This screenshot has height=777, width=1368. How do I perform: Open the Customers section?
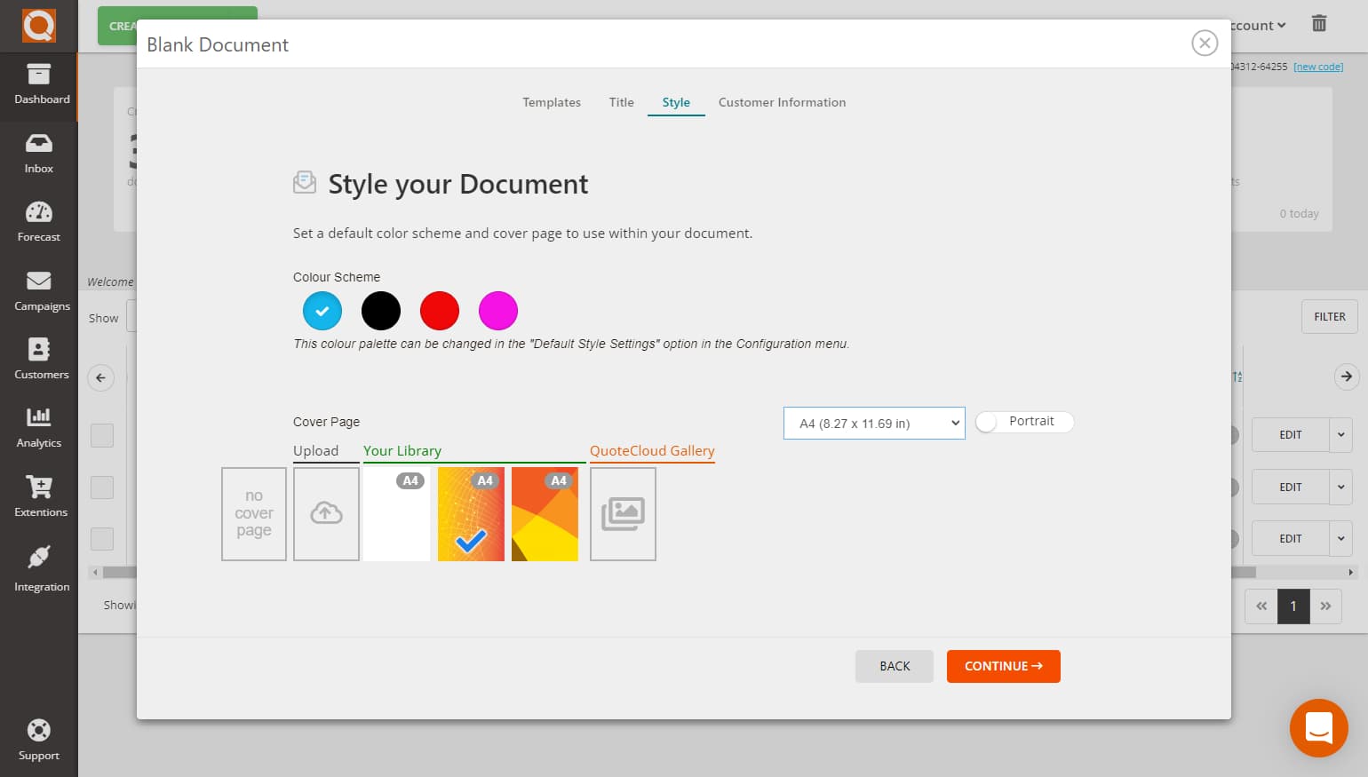[x=39, y=360]
